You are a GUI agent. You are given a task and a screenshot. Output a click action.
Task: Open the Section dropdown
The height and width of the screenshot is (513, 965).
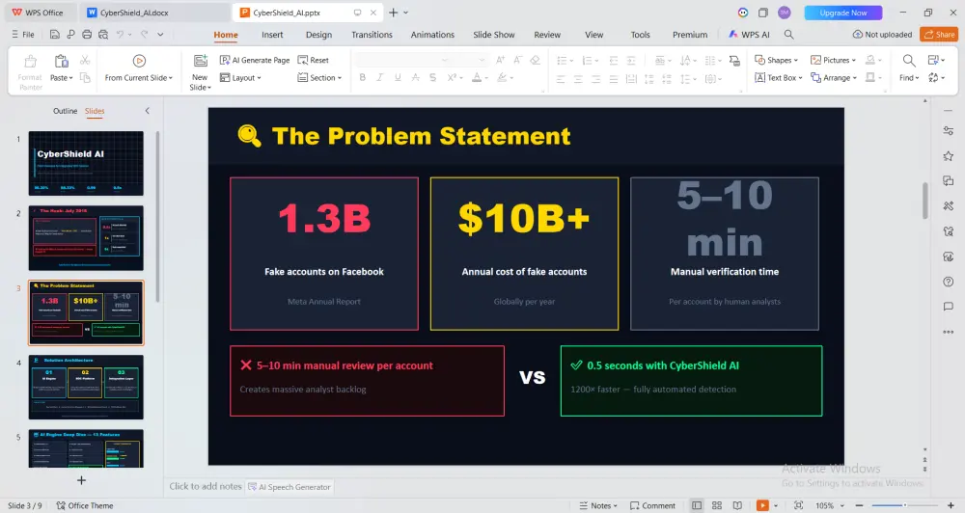click(x=319, y=77)
